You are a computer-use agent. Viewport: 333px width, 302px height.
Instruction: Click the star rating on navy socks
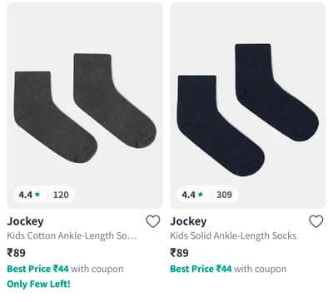click(x=201, y=195)
